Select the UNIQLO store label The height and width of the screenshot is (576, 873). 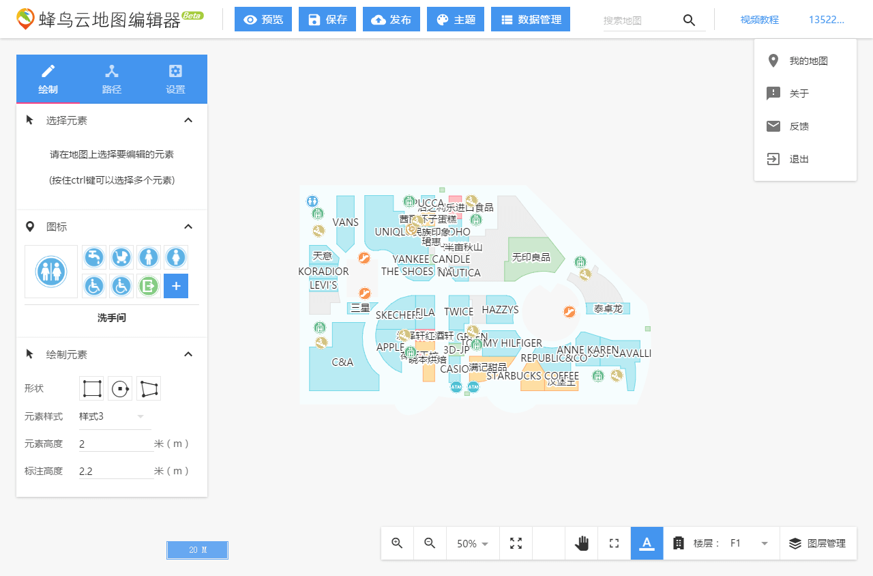(x=391, y=232)
